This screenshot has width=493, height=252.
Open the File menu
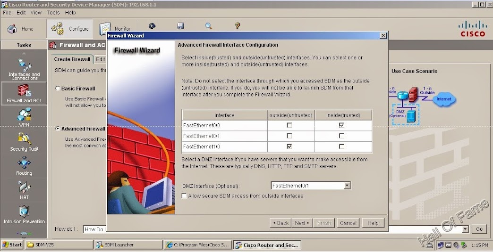[7, 13]
